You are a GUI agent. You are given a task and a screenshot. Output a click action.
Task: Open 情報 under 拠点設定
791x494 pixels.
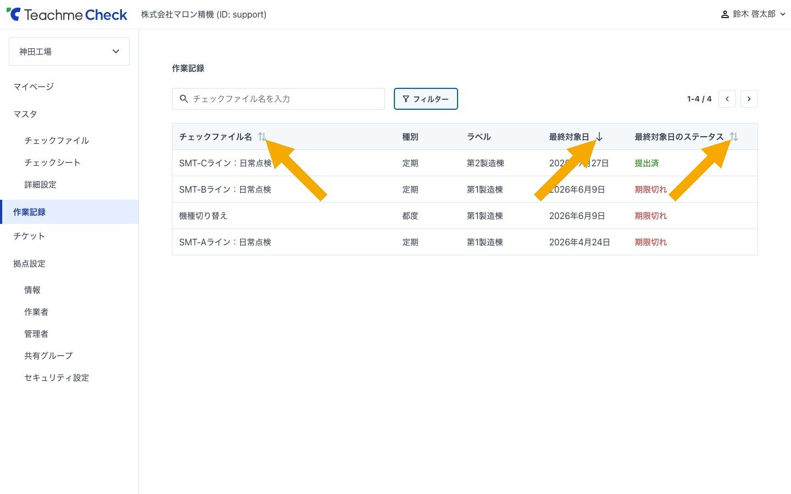[32, 290]
